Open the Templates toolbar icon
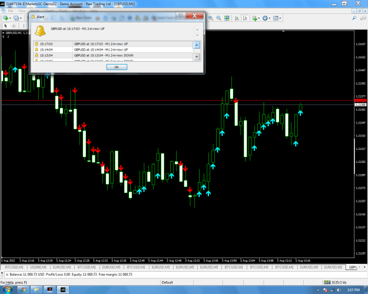Screen dimensions: 368x294 click(276, 18)
